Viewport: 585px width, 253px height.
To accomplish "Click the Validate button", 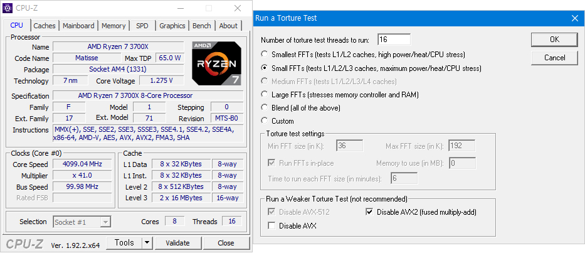I will pos(177,243).
